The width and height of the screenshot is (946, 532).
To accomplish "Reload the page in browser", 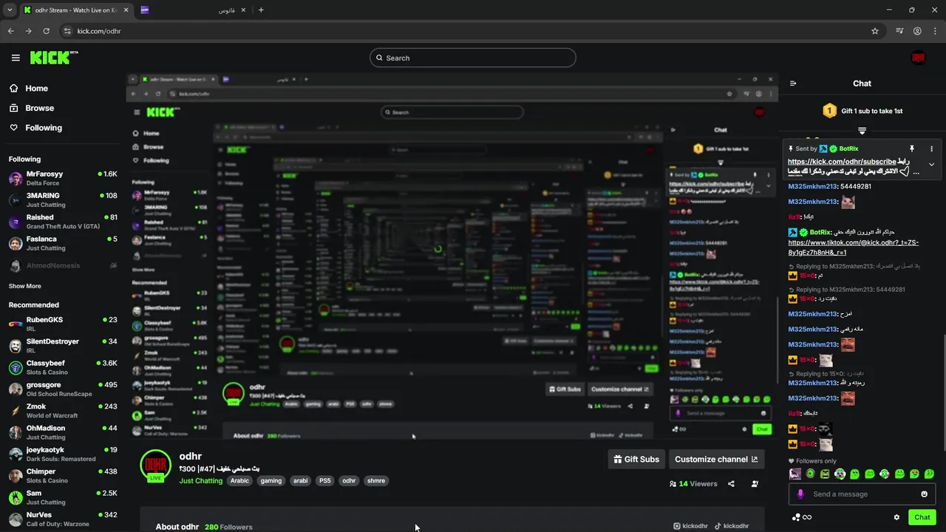I will [46, 31].
